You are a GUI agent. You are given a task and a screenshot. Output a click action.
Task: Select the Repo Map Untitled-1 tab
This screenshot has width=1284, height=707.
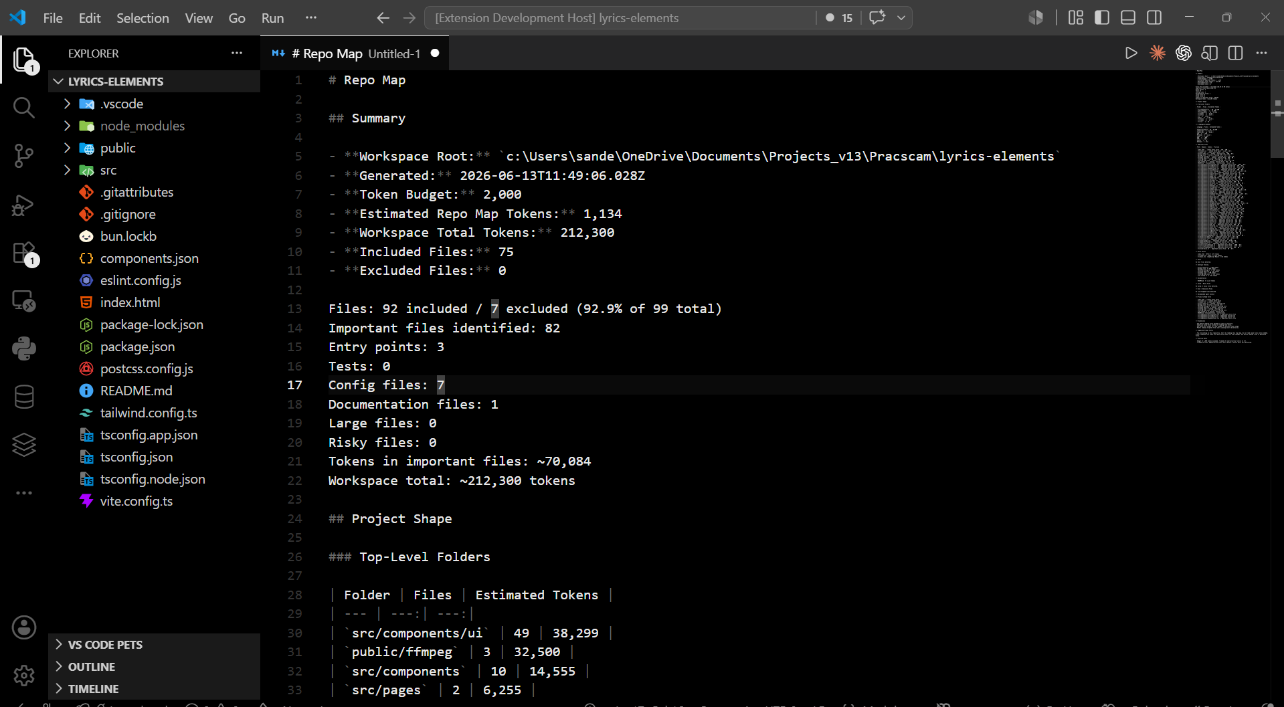click(355, 54)
